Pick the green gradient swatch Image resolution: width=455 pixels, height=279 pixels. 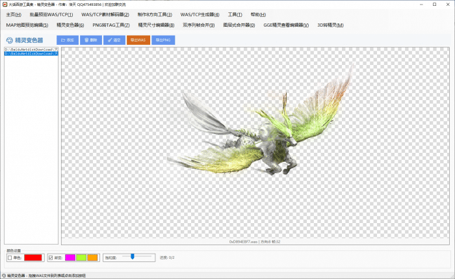(x=81, y=258)
